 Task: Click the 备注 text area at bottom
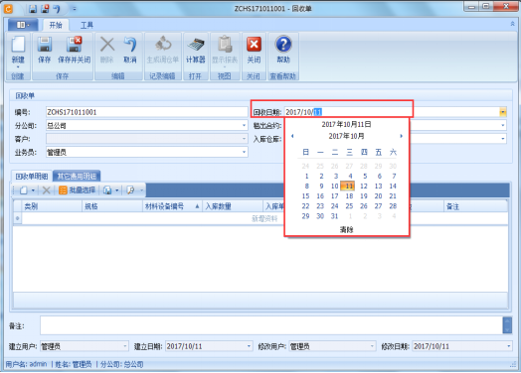click(271, 325)
